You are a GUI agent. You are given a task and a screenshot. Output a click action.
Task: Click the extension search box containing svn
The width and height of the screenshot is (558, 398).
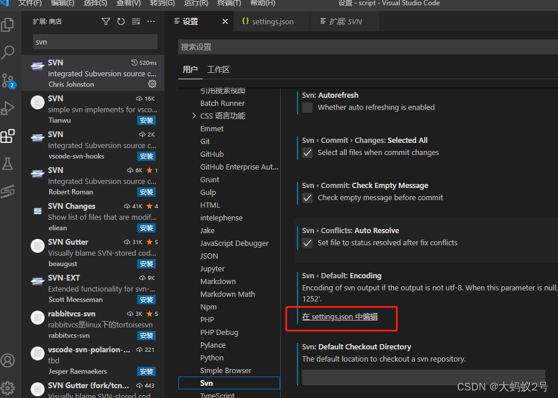click(95, 42)
